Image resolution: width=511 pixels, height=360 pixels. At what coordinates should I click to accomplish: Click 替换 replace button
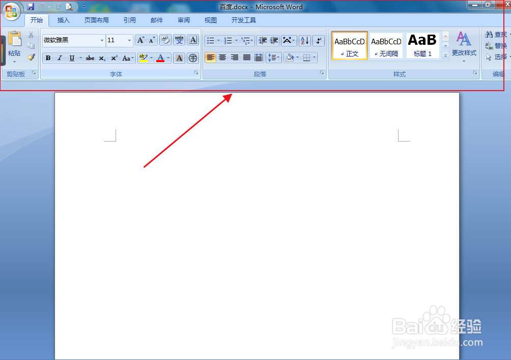[x=496, y=46]
